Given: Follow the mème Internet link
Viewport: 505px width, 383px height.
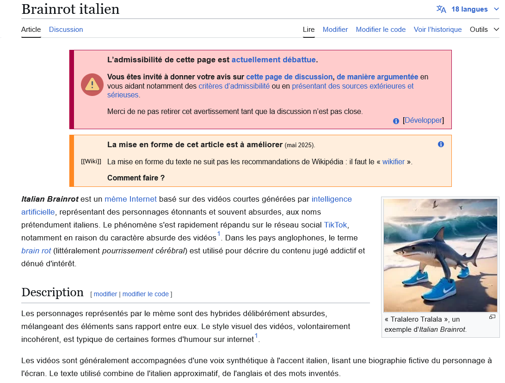Looking at the screenshot, I should 130,199.
